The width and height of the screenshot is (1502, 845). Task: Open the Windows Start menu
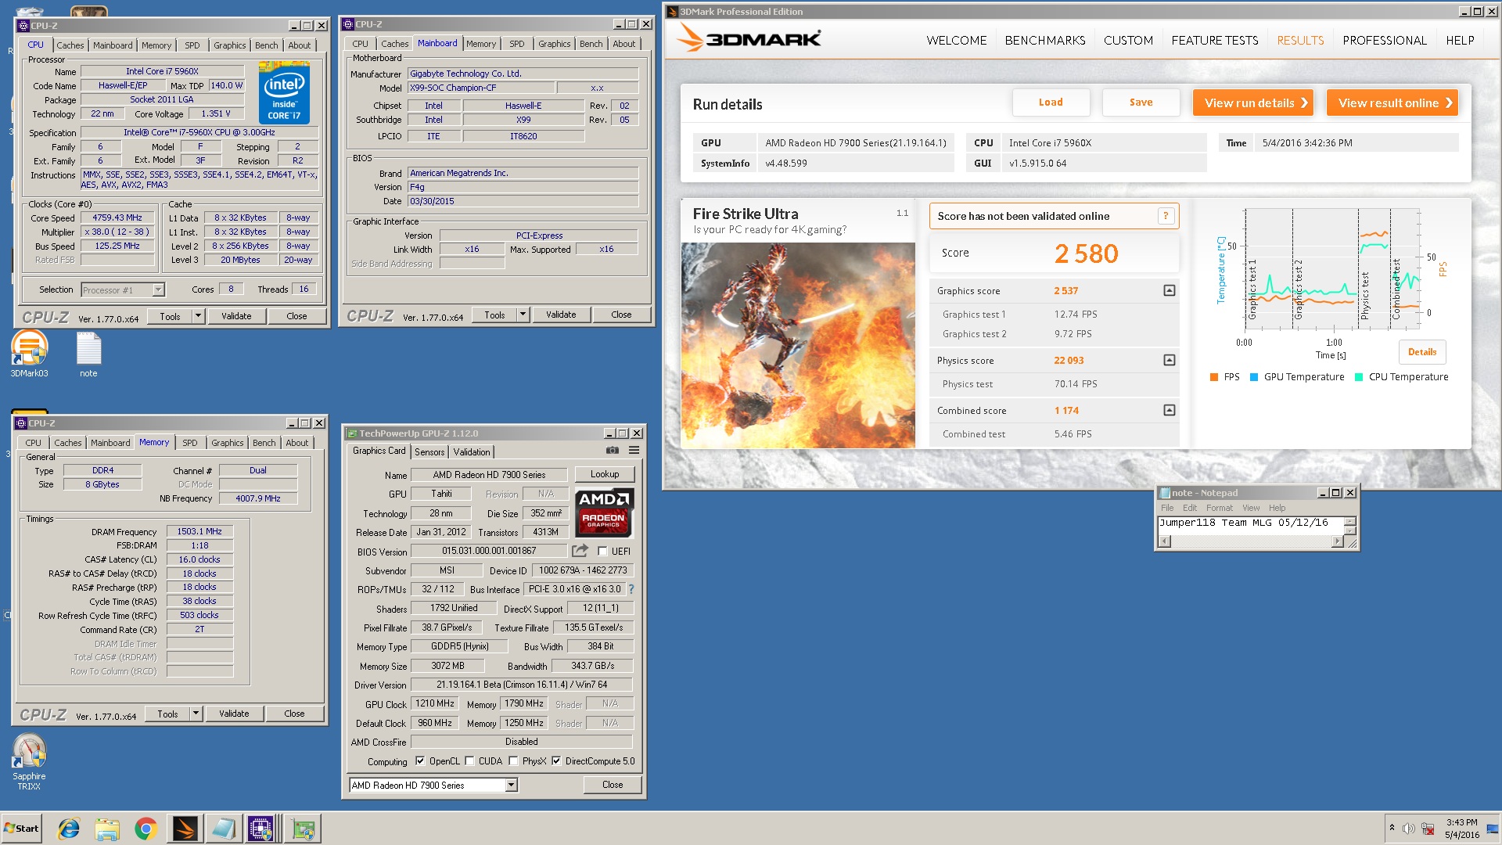click(22, 829)
